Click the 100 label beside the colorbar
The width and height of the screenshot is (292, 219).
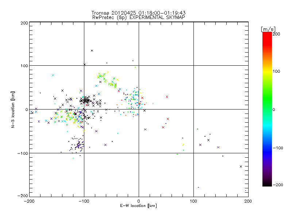tap(276, 71)
